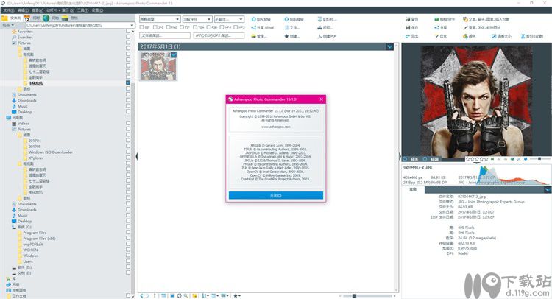Click the blue close button in About dialog
The height and width of the screenshot is (299, 552).
tap(276, 195)
